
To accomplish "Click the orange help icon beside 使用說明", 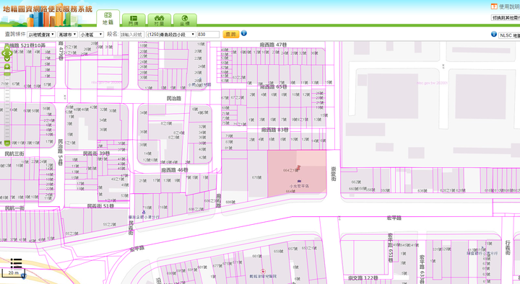I will point(494,6).
